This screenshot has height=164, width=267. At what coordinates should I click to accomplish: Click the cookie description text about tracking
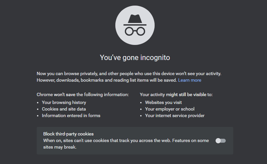tap(126, 140)
